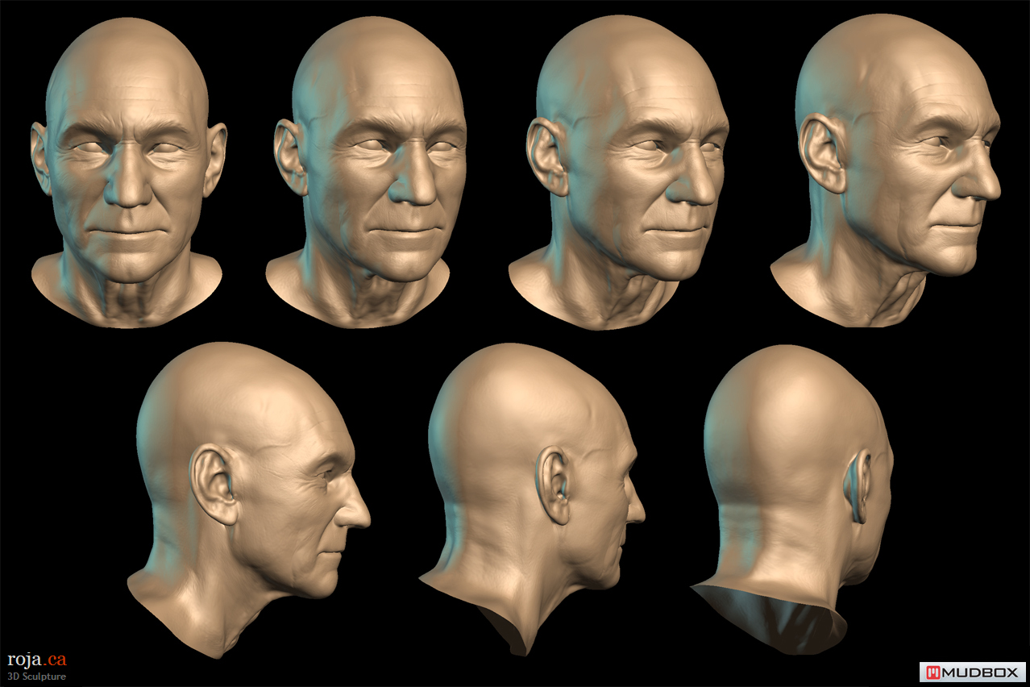The height and width of the screenshot is (687, 1030).
Task: Select the front-facing head render
Action: coord(127,173)
